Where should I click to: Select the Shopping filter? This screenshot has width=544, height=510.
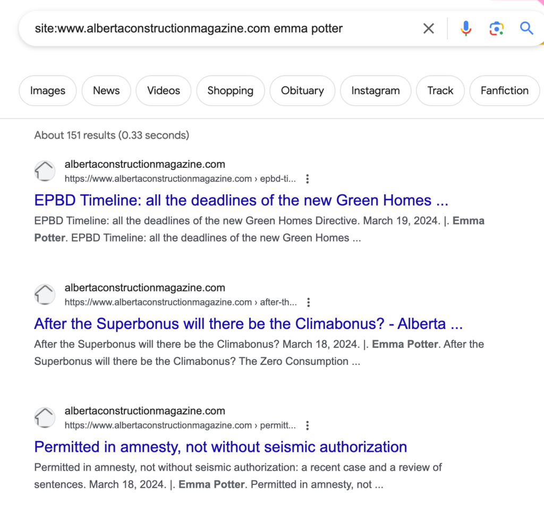pos(230,90)
